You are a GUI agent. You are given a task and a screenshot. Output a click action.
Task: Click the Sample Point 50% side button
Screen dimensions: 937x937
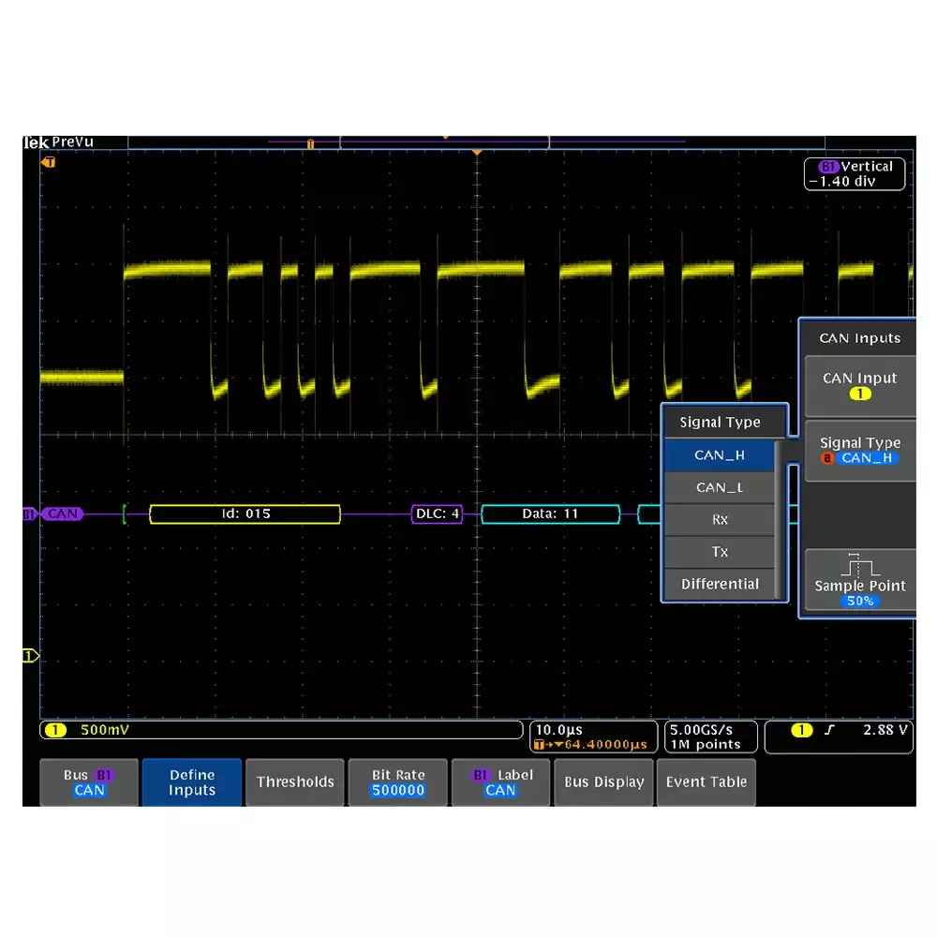coord(860,580)
